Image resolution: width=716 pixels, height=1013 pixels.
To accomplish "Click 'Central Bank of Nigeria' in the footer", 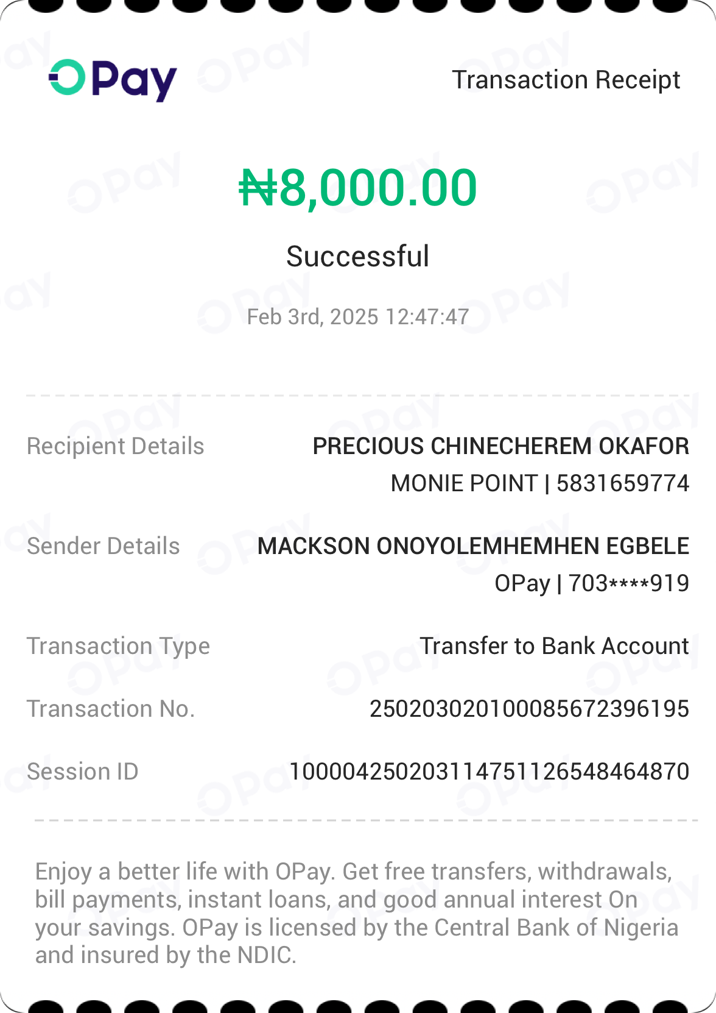I will click(x=556, y=928).
